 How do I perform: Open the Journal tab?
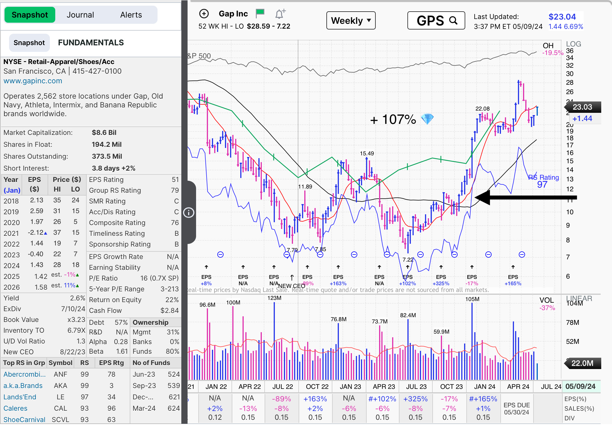80,15
